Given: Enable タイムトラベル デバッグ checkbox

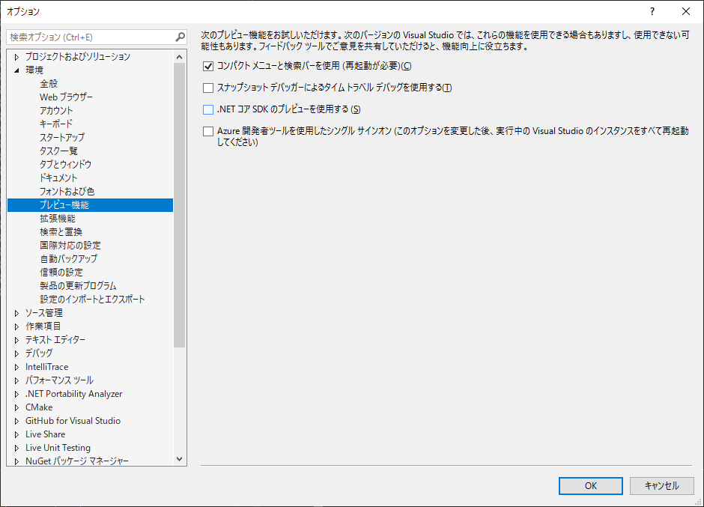Looking at the screenshot, I should click(x=207, y=88).
